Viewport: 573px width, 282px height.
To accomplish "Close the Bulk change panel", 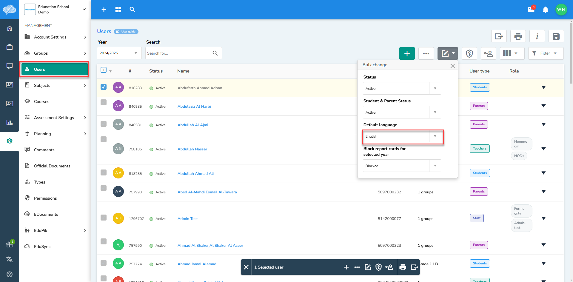I will tap(453, 66).
